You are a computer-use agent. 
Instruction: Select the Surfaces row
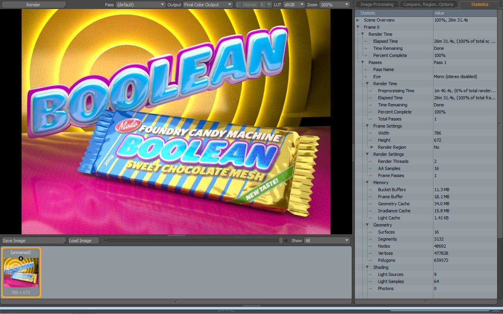click(426, 232)
